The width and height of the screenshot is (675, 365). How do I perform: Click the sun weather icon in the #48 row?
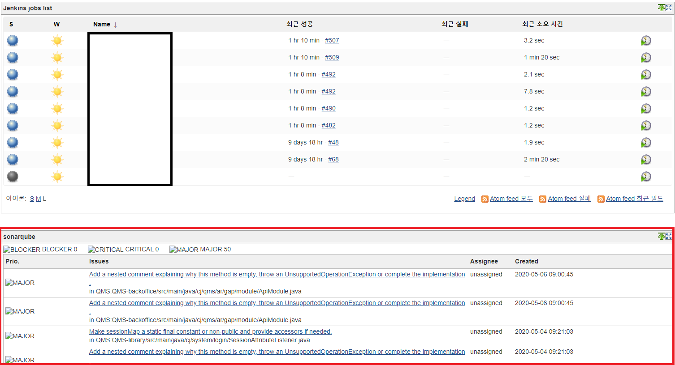(57, 143)
